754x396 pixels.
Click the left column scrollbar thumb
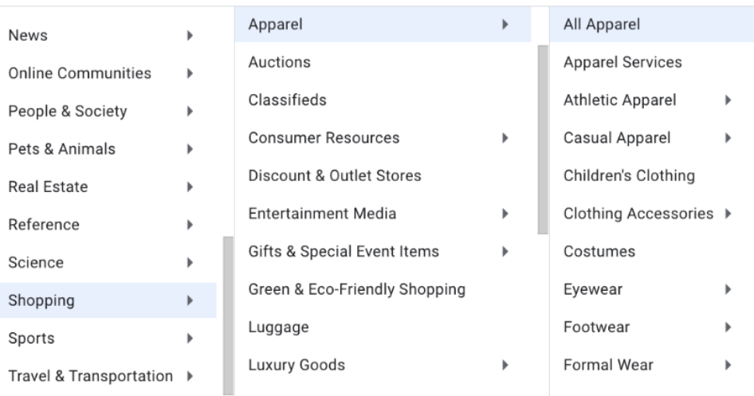point(228,315)
